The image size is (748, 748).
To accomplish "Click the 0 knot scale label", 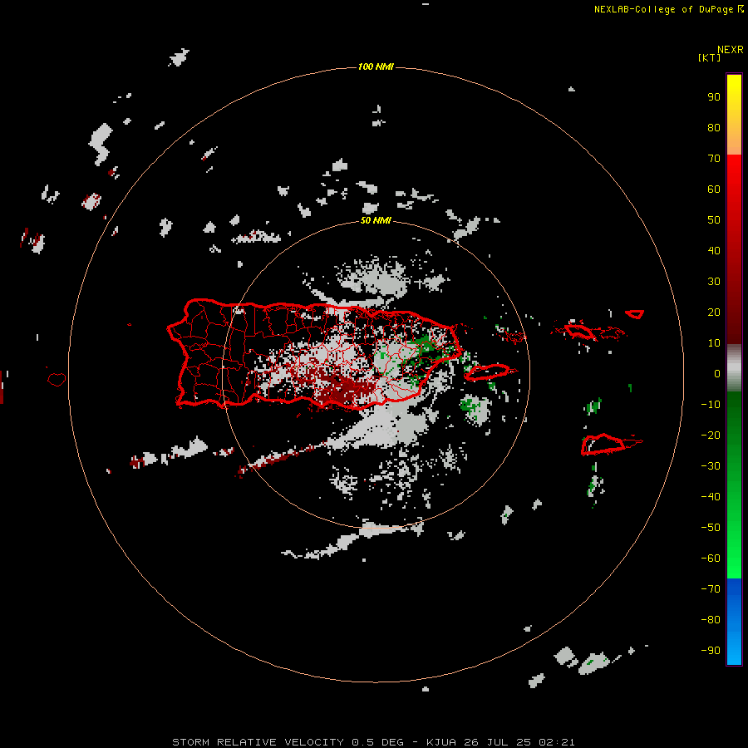I will (x=717, y=373).
